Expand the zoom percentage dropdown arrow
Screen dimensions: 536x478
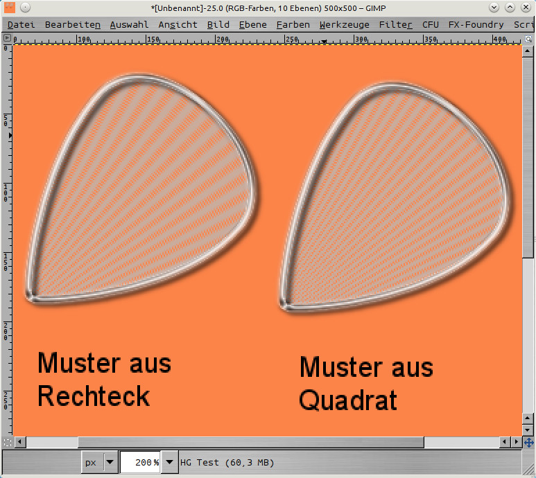pos(168,462)
